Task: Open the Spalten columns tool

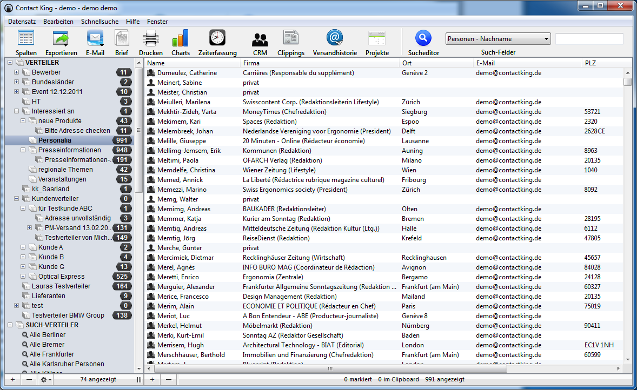Action: [x=26, y=42]
